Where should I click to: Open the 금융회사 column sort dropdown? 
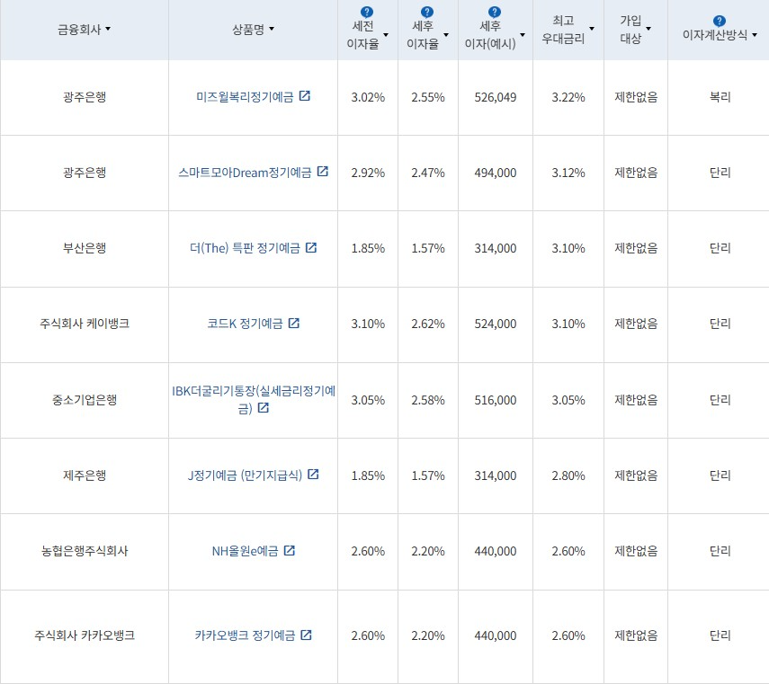tap(107, 30)
